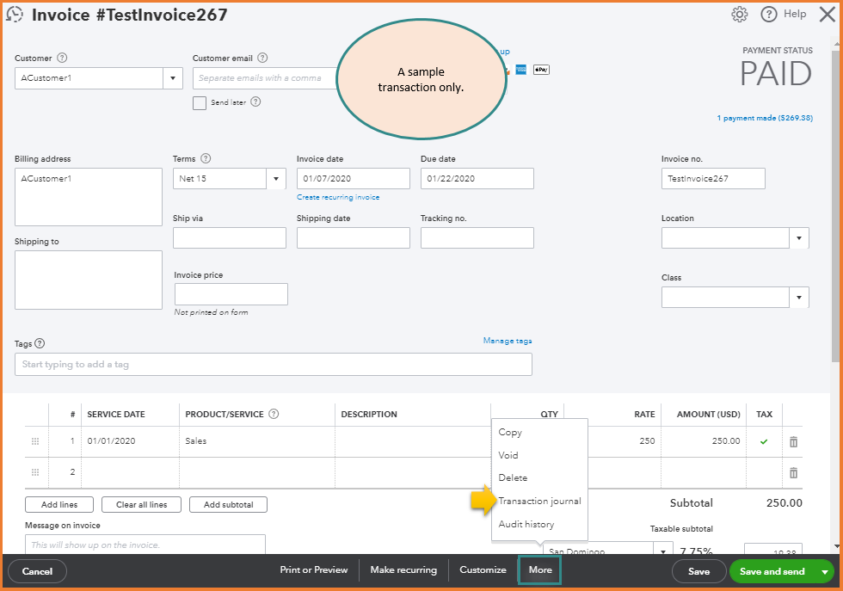Expand the Save and send dropdown arrow
The height and width of the screenshot is (591, 843).
click(x=825, y=571)
